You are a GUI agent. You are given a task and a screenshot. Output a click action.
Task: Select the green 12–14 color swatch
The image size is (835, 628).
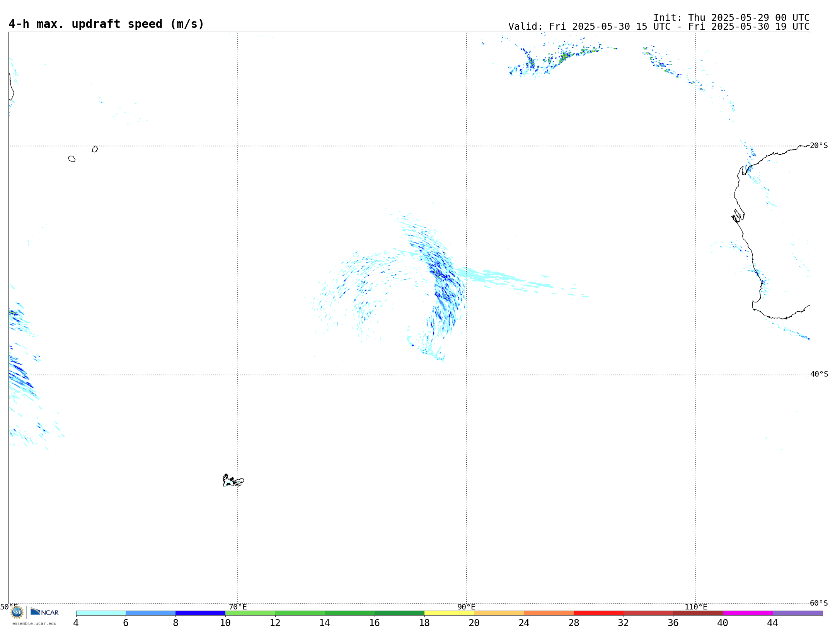pos(300,613)
